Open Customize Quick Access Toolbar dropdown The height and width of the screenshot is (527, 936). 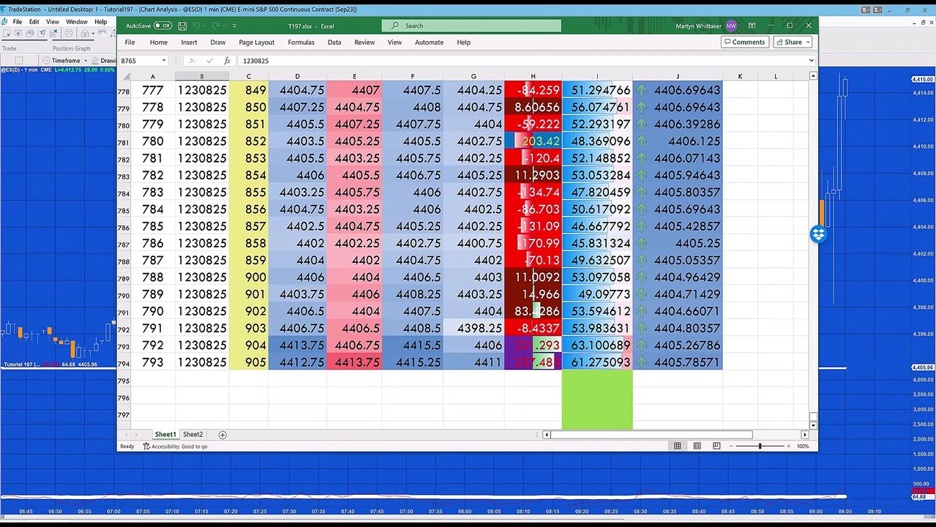(x=235, y=26)
